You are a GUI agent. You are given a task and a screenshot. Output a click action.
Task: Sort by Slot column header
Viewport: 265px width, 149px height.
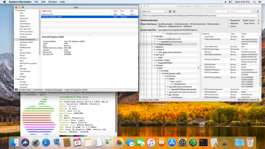[x=134, y=11]
